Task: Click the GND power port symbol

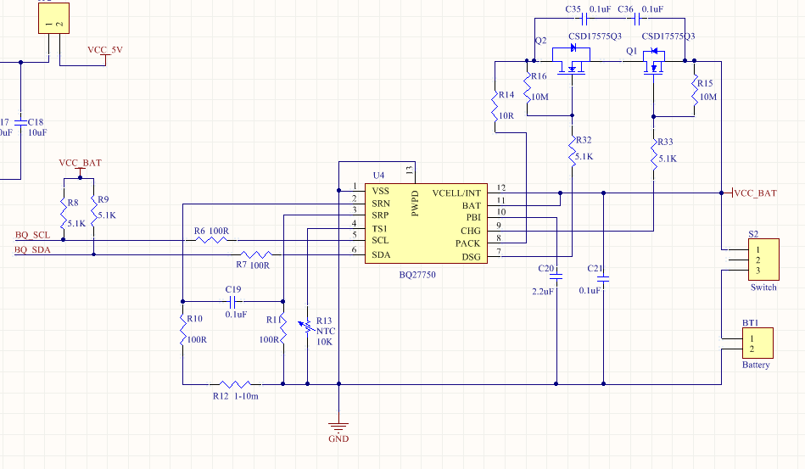Action: 338,427
